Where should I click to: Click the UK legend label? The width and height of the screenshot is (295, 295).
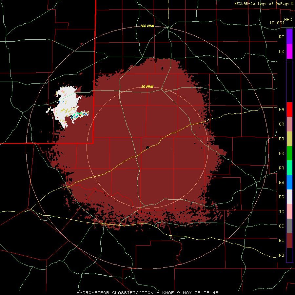(x=281, y=51)
